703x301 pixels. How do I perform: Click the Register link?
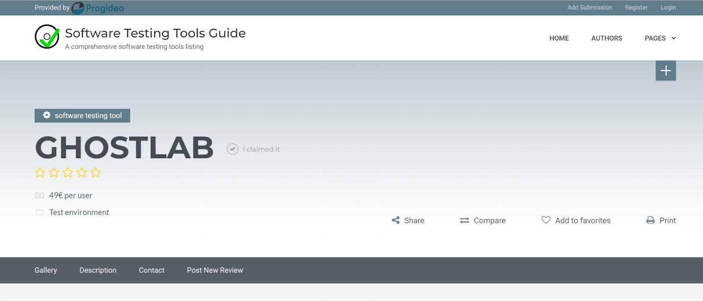[x=636, y=7]
